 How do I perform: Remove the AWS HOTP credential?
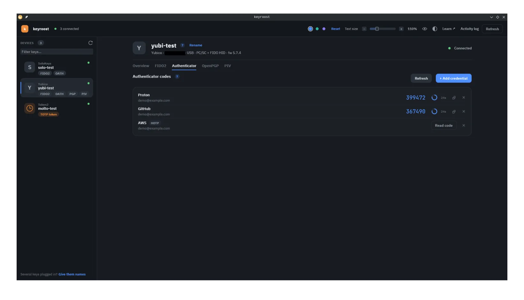click(464, 125)
